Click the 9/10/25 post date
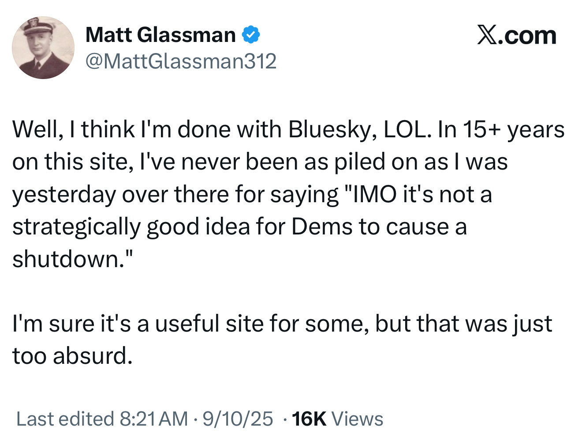The width and height of the screenshot is (582, 434). click(x=238, y=419)
